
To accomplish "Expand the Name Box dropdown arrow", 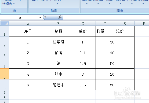I will pos(40,17).
